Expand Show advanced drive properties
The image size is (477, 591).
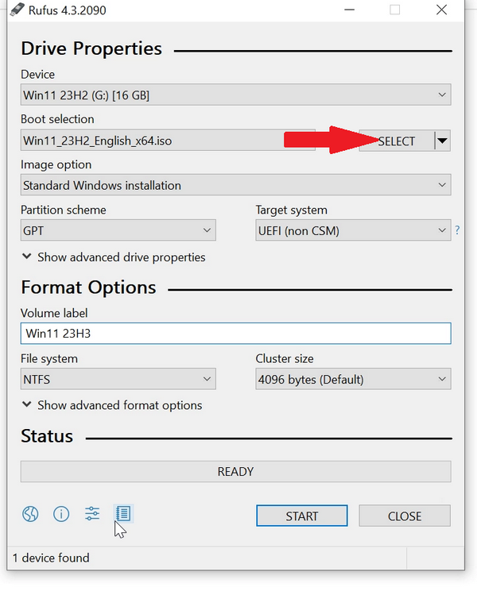coord(114,257)
